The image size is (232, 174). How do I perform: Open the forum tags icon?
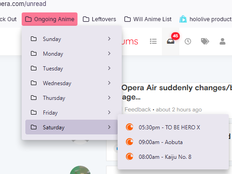(205, 41)
